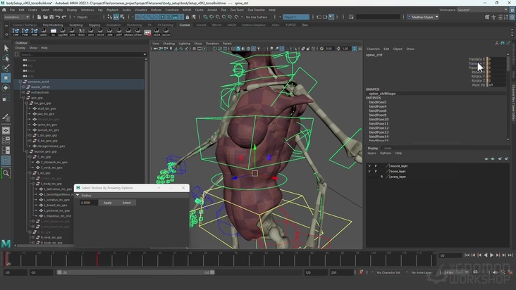Toggle V visibility of bone_layer
This screenshot has height=290, width=516.
(369, 171)
